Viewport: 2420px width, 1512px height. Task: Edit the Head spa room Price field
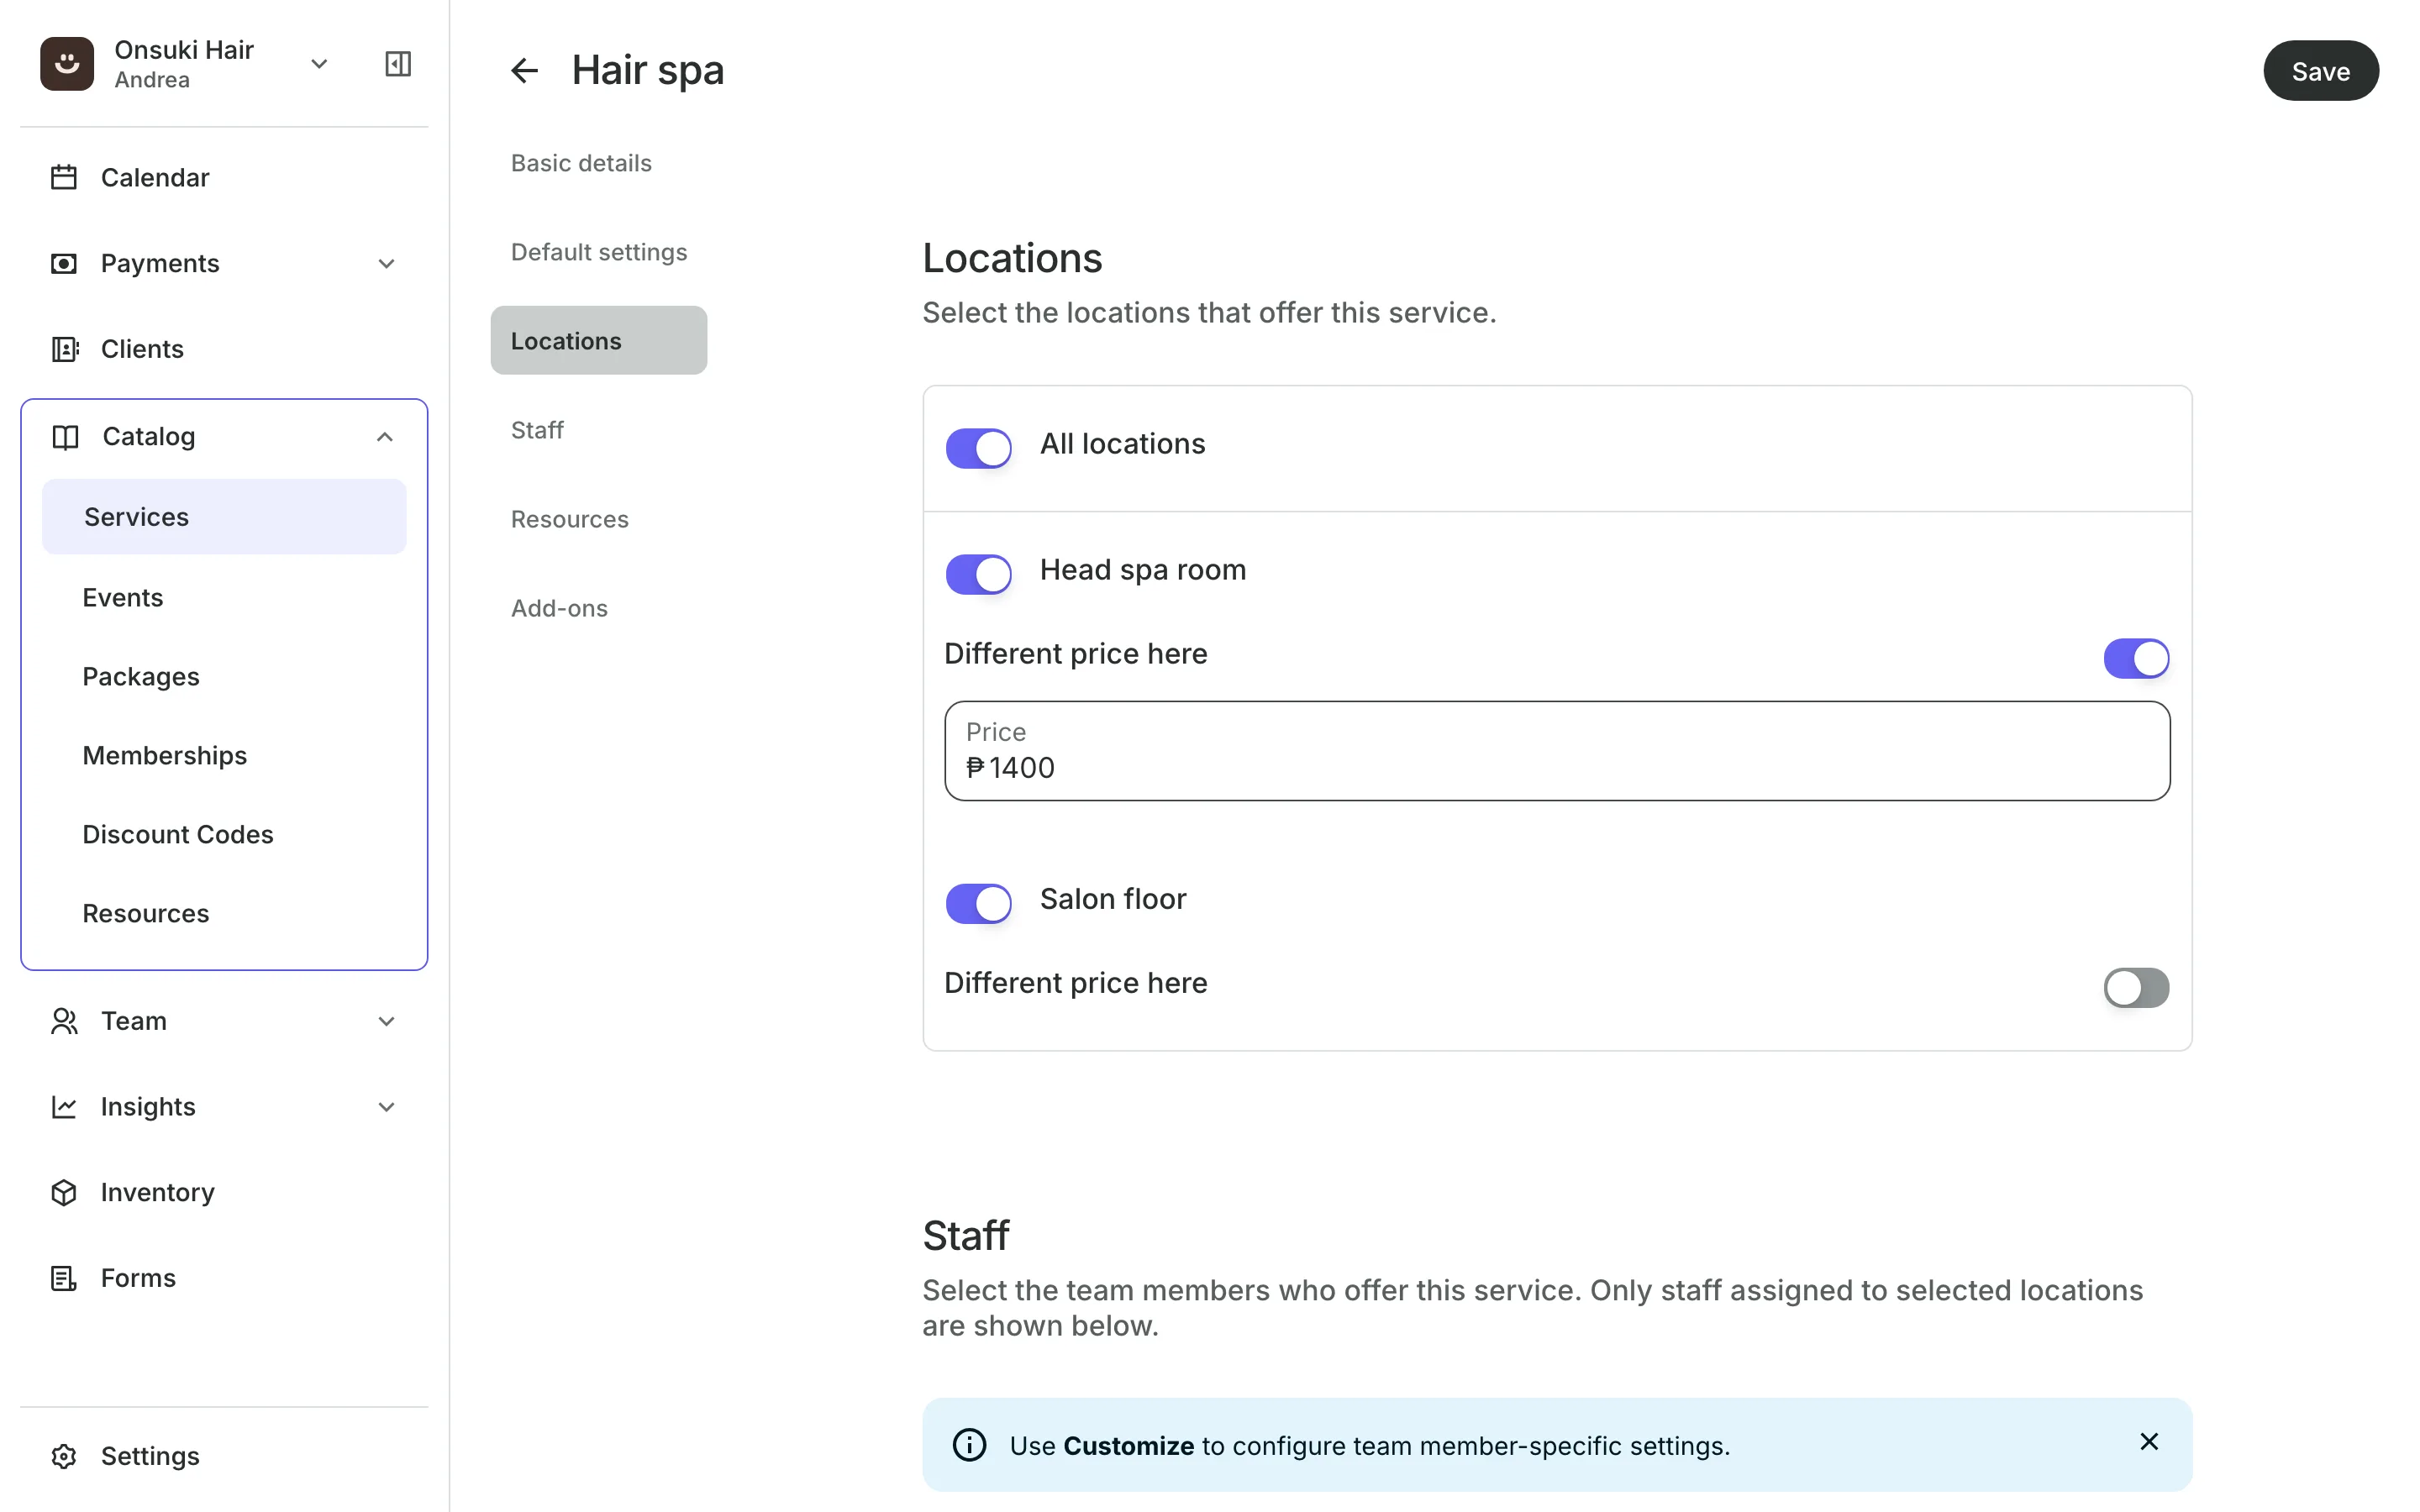[x=1557, y=751]
